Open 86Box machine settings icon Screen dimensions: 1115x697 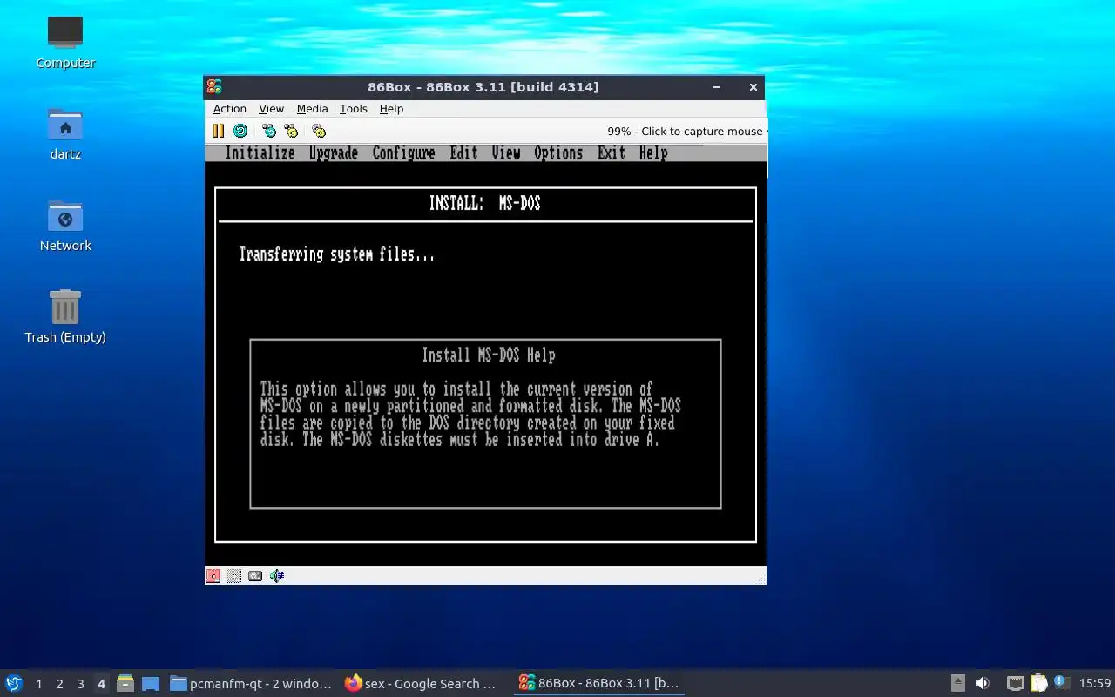(x=319, y=131)
